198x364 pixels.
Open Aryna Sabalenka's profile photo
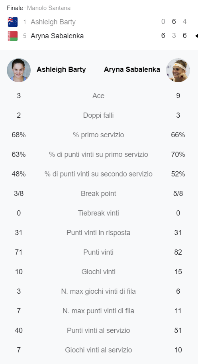178,70
